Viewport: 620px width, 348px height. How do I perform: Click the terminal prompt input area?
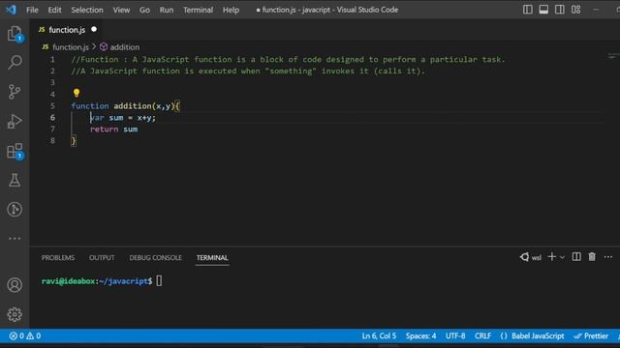[159, 281]
